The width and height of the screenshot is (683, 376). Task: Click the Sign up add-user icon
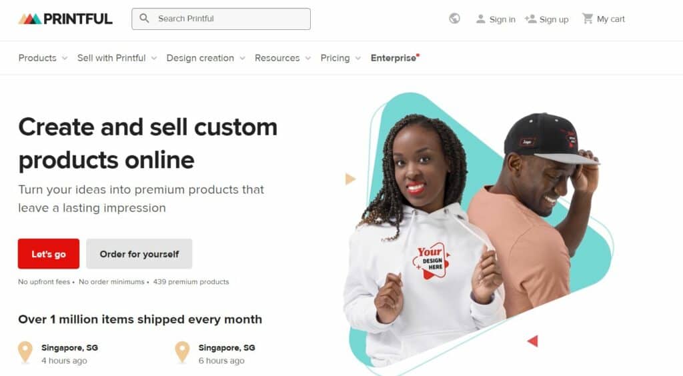pos(530,19)
